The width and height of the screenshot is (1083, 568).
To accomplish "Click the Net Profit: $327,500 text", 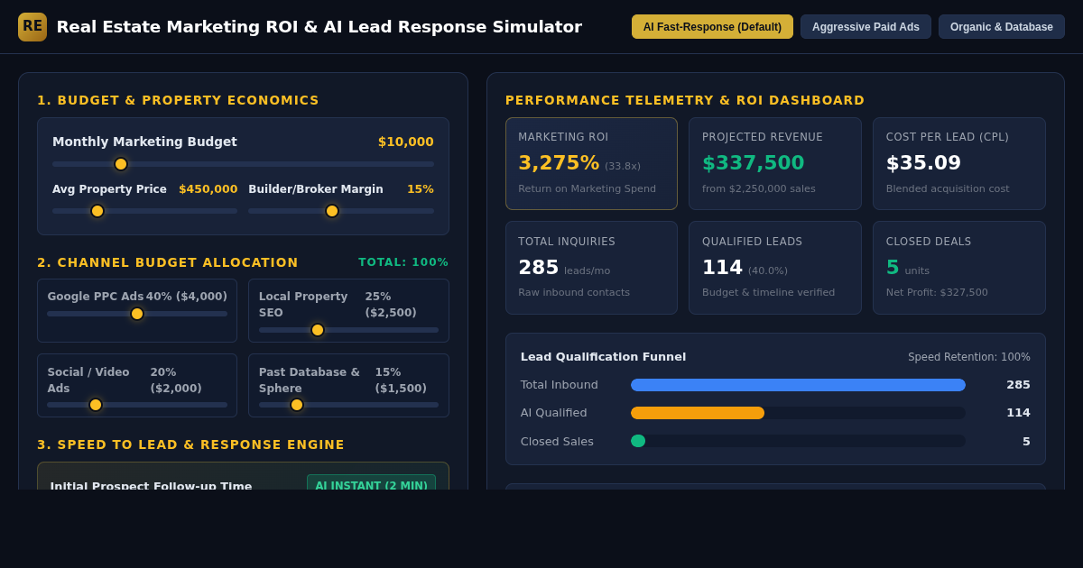I will tap(937, 292).
